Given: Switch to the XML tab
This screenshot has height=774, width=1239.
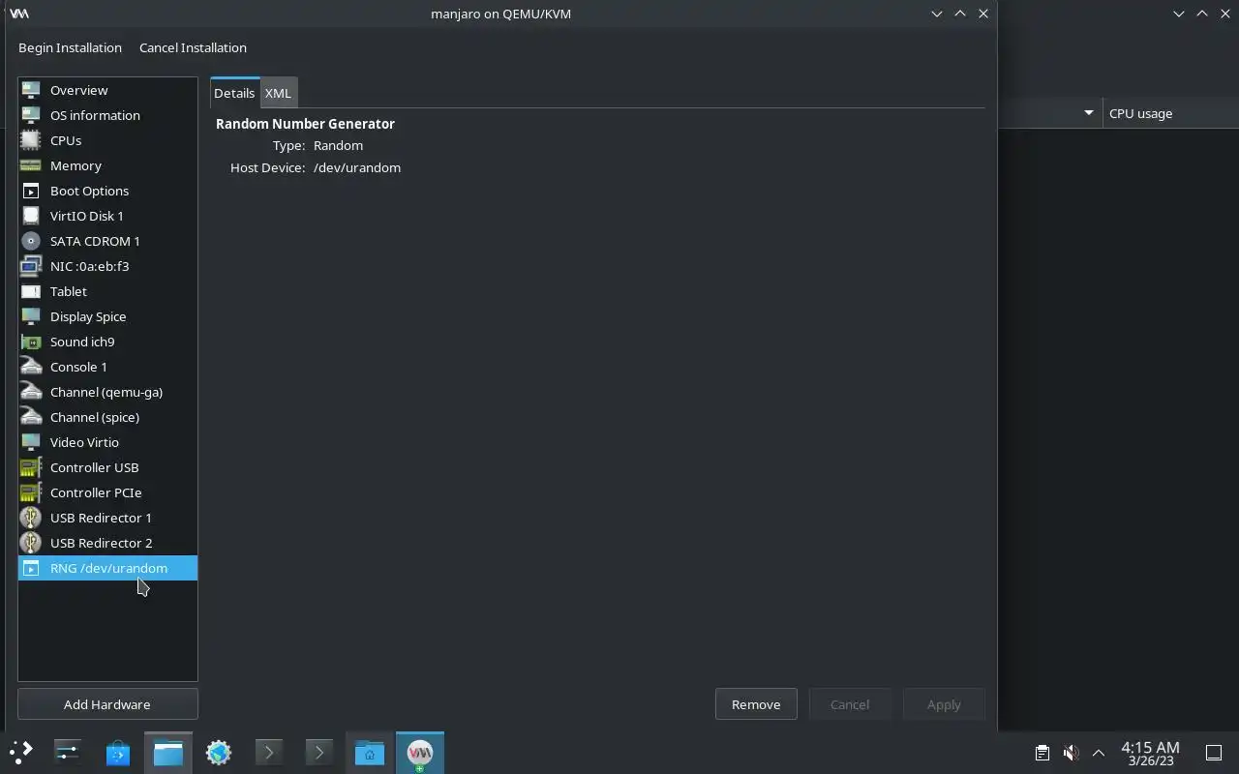Looking at the screenshot, I should 278,93.
